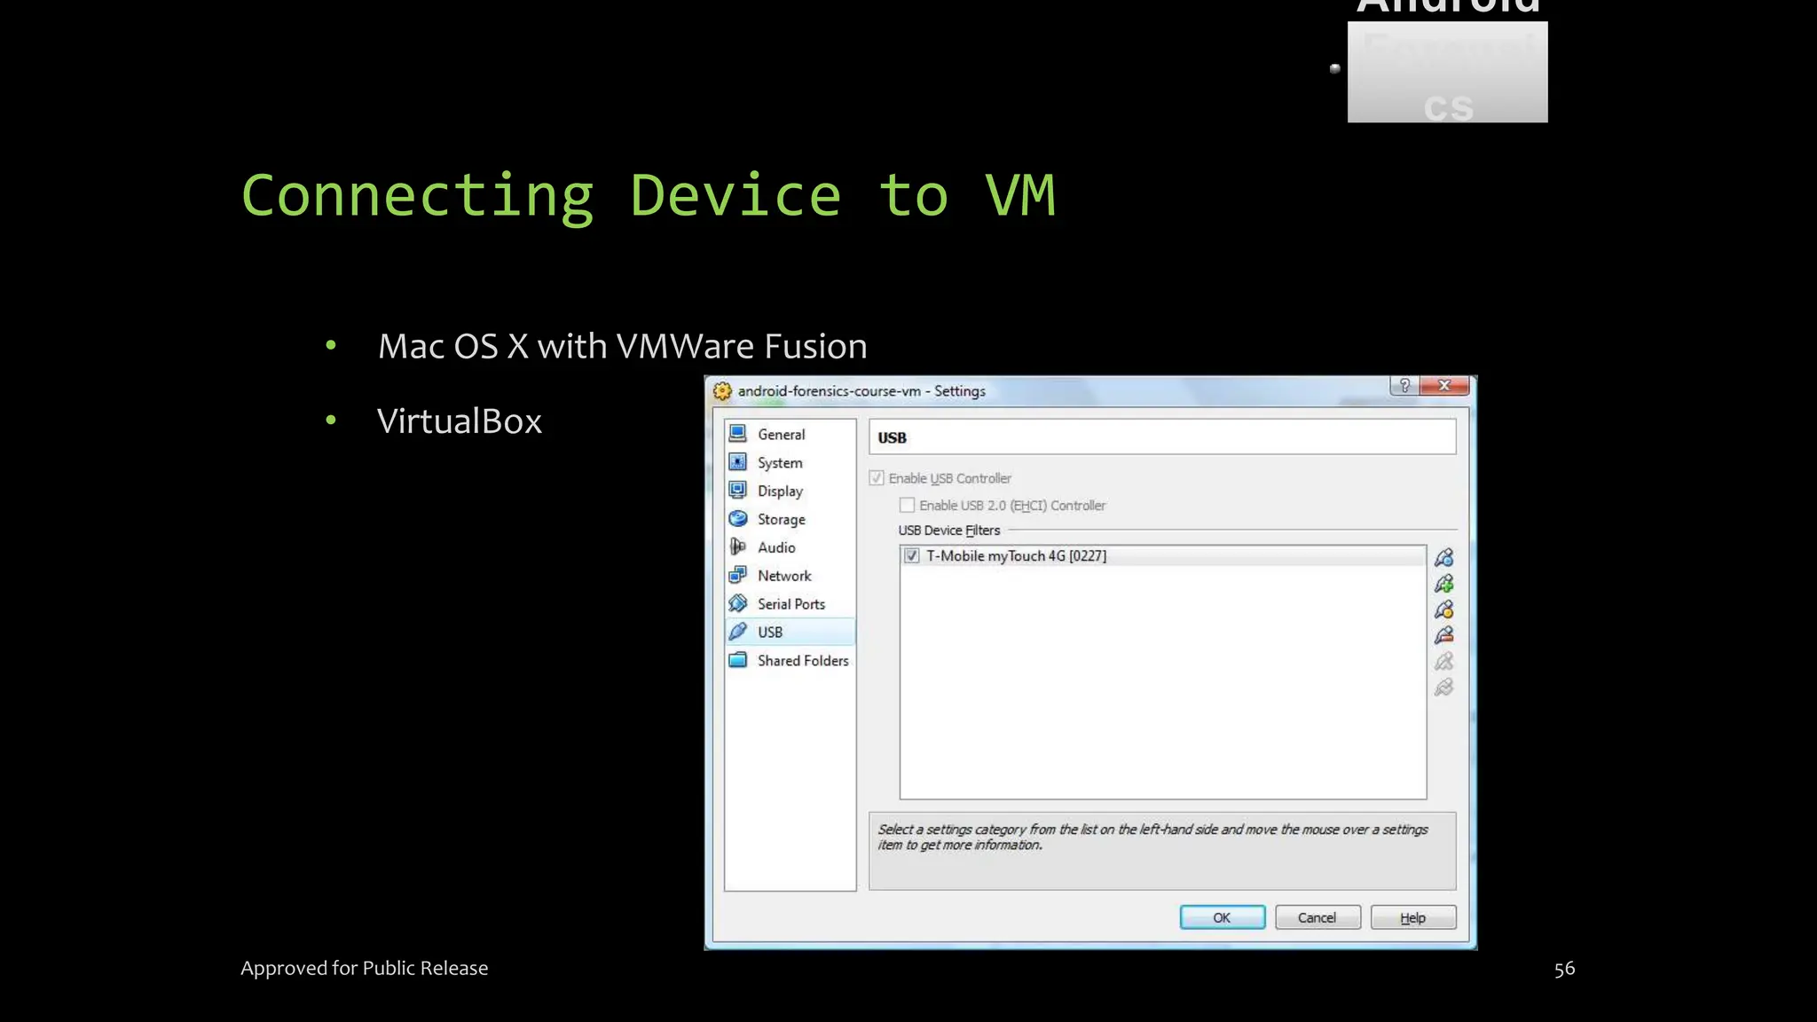Open the Storage settings category
1817x1022 pixels.
[x=781, y=520]
